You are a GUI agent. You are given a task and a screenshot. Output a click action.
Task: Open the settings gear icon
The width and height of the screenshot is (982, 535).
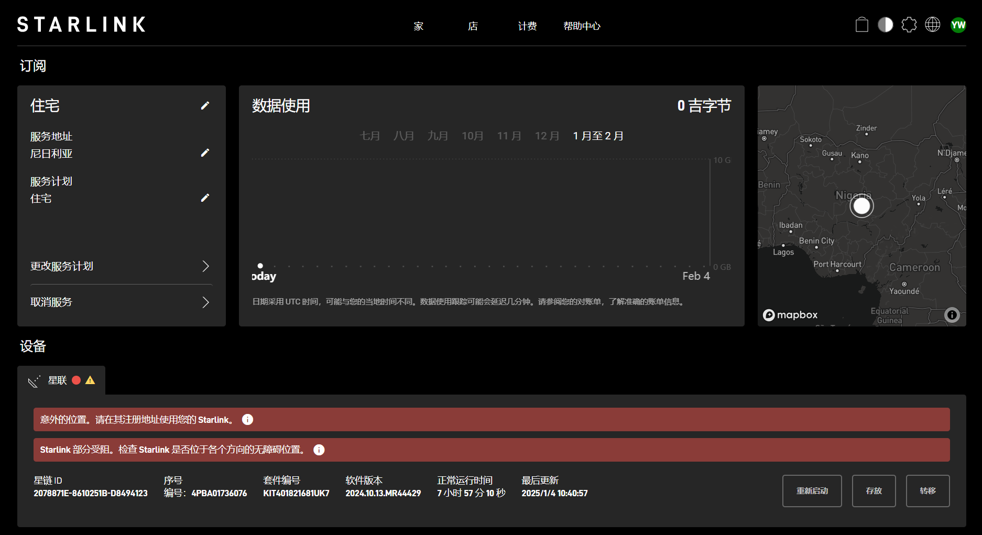[909, 25]
